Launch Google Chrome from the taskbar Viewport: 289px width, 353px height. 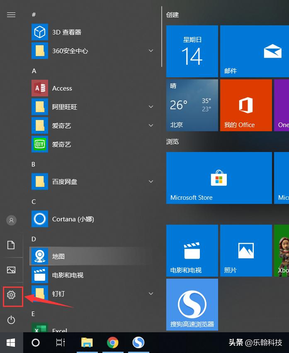coord(113,343)
